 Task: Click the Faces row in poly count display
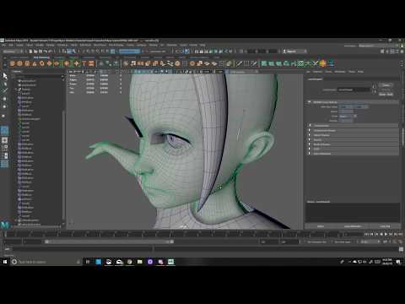pos(95,84)
